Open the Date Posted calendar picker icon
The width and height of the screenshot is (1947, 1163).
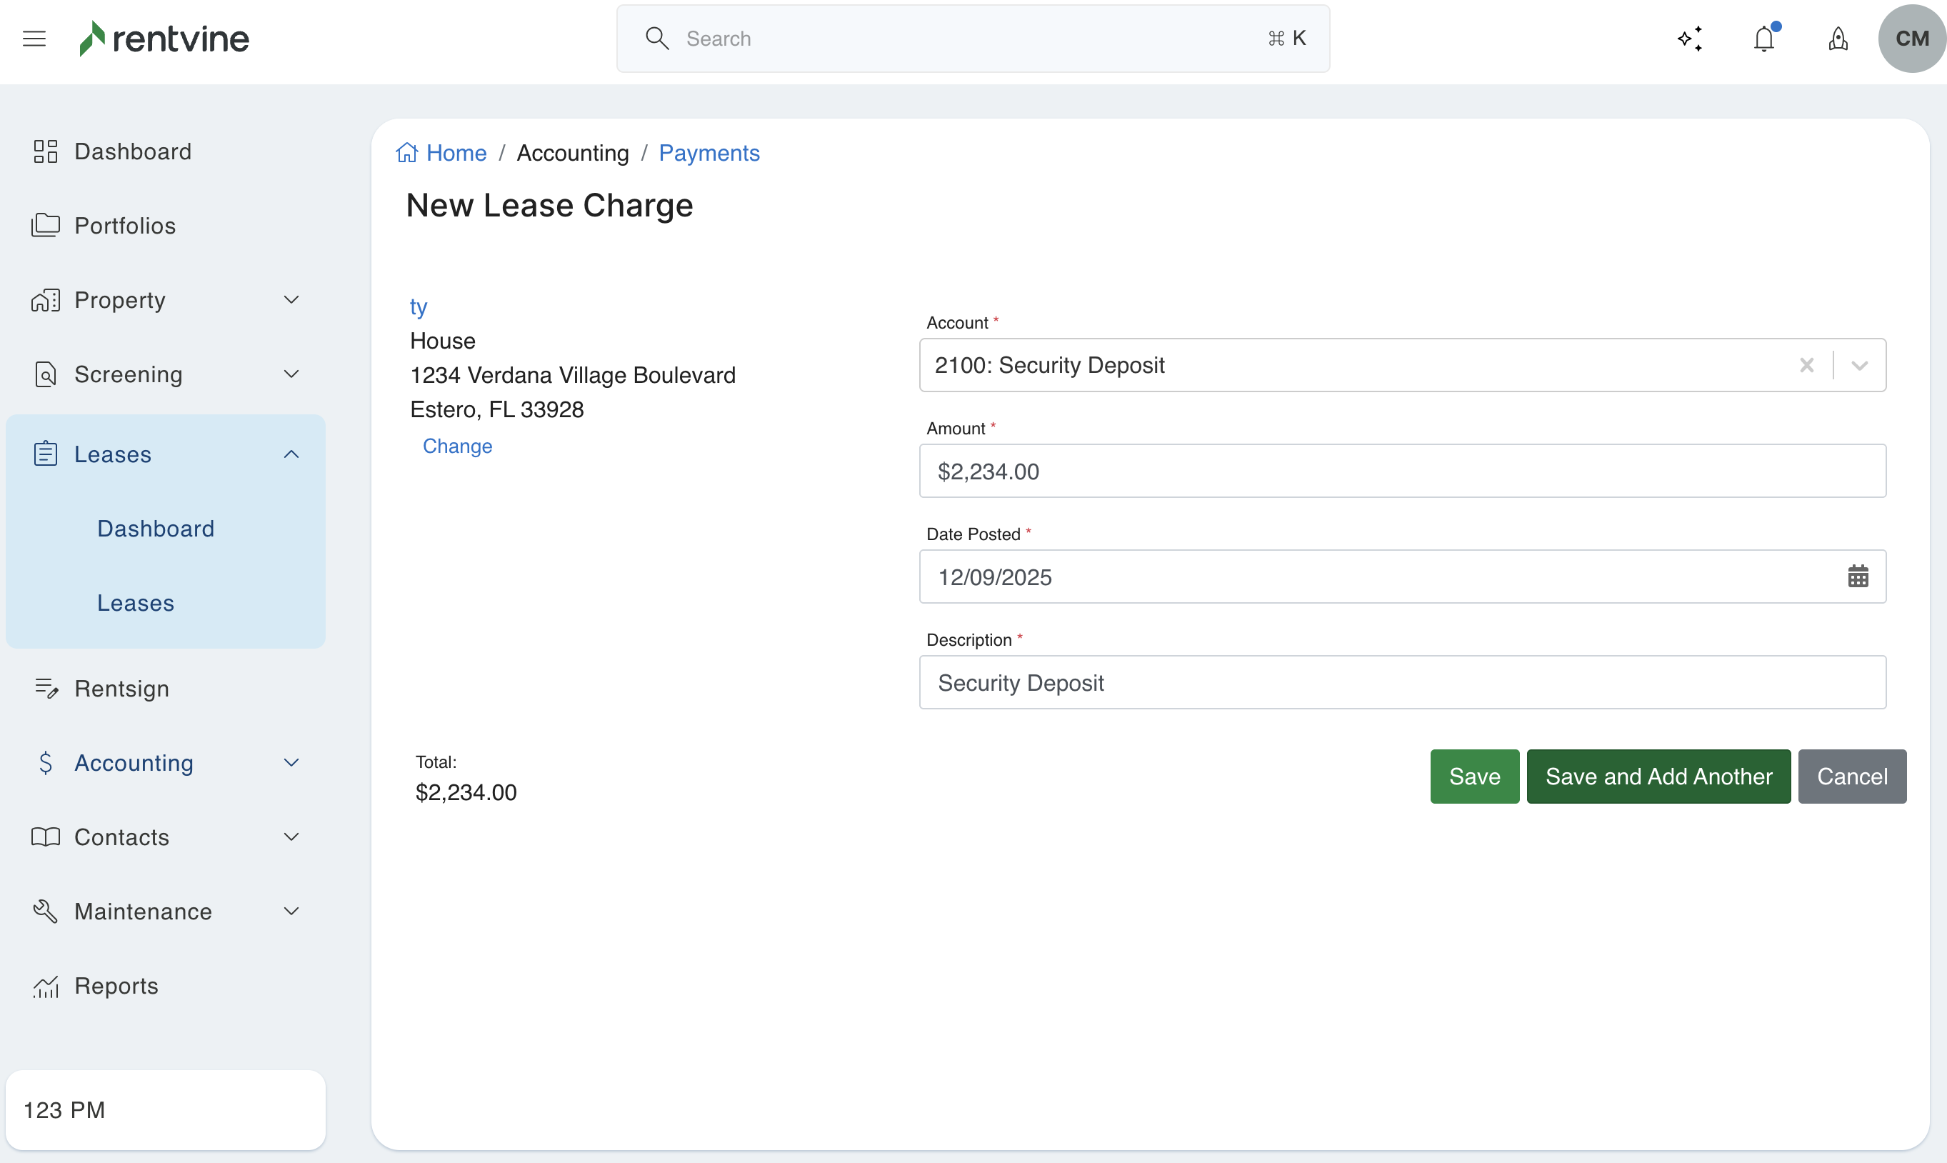[x=1858, y=576]
